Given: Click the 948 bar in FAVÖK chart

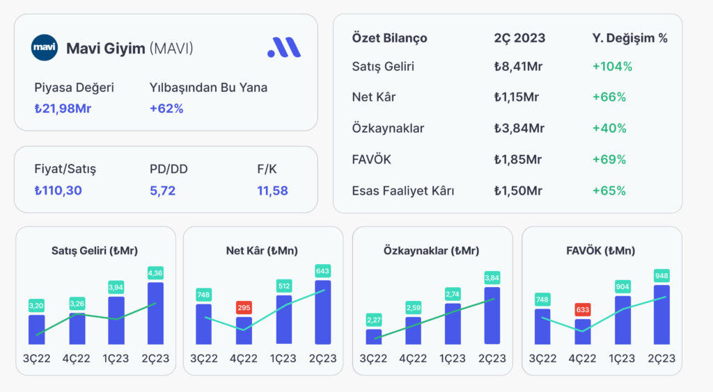Looking at the screenshot, I should click(x=661, y=314).
